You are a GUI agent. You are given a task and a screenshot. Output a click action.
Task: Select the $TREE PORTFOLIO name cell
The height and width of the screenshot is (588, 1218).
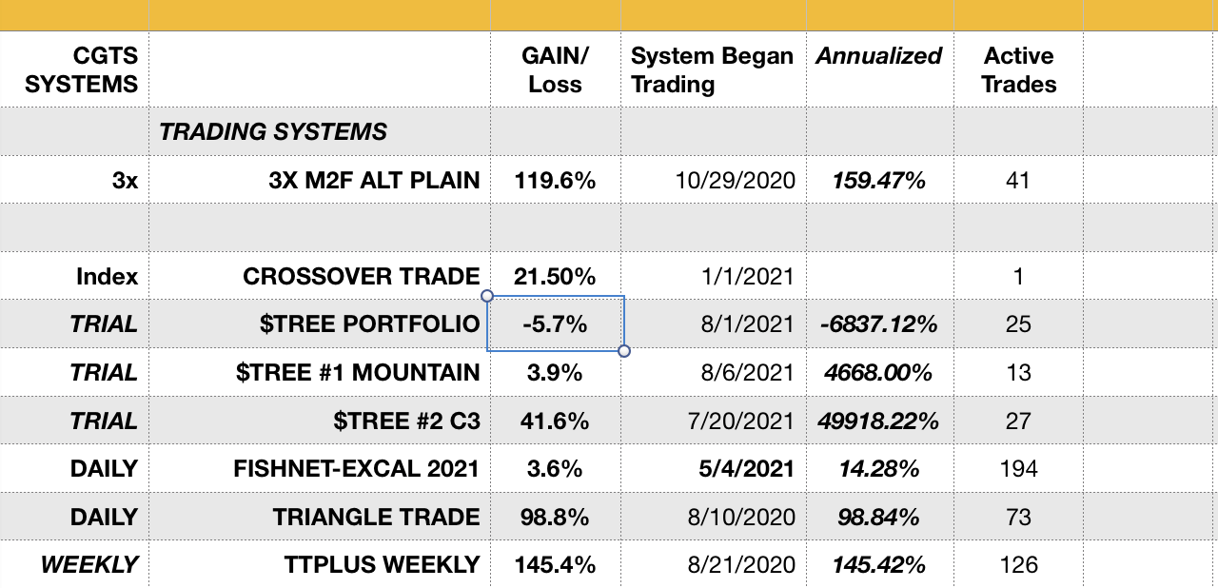[369, 324]
